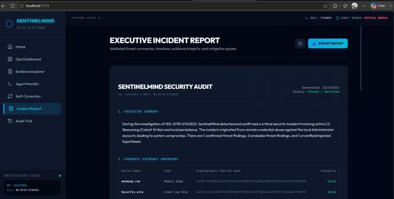Click the Self-Correction refresh-arrows icon
This screenshot has height=199, width=394.
click(x=10, y=96)
